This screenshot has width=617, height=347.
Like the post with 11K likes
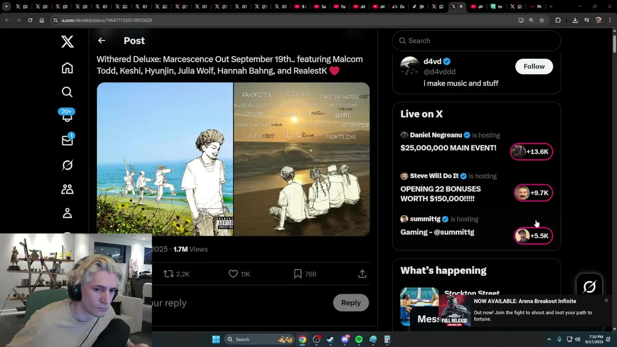[239, 274]
